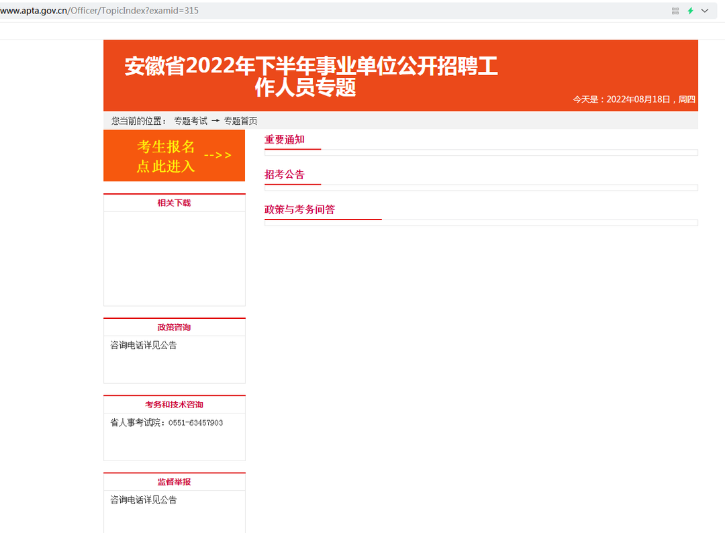Viewport: 725px width, 533px height.
Task: Expand the address bar dropdown chevron
Action: click(705, 11)
